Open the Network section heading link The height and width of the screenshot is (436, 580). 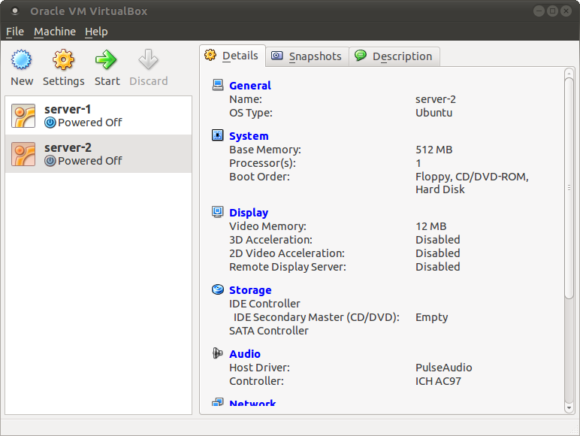point(252,403)
